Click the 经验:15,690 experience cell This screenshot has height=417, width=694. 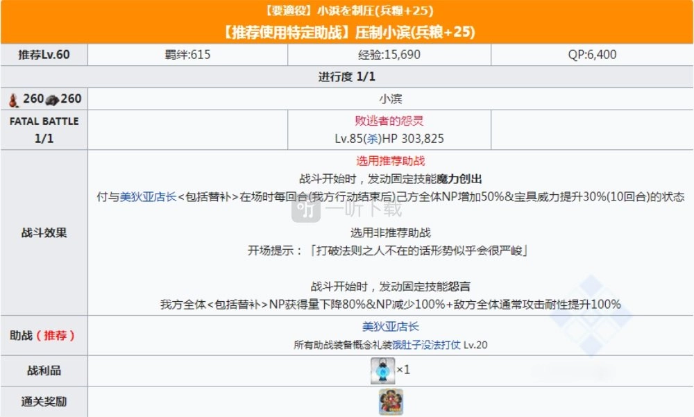click(390, 55)
